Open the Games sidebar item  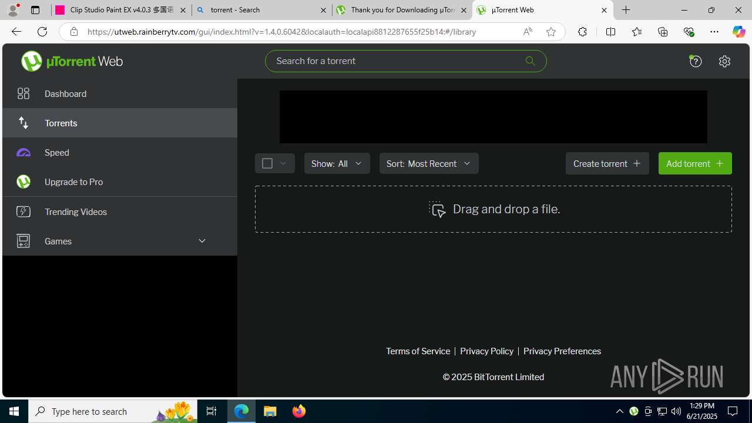120,241
